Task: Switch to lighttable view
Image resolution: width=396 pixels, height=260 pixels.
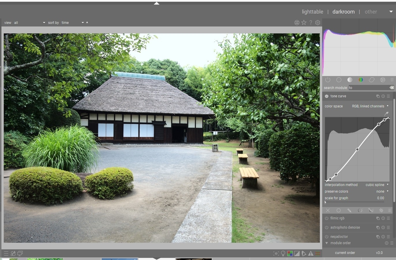Action: (313, 12)
